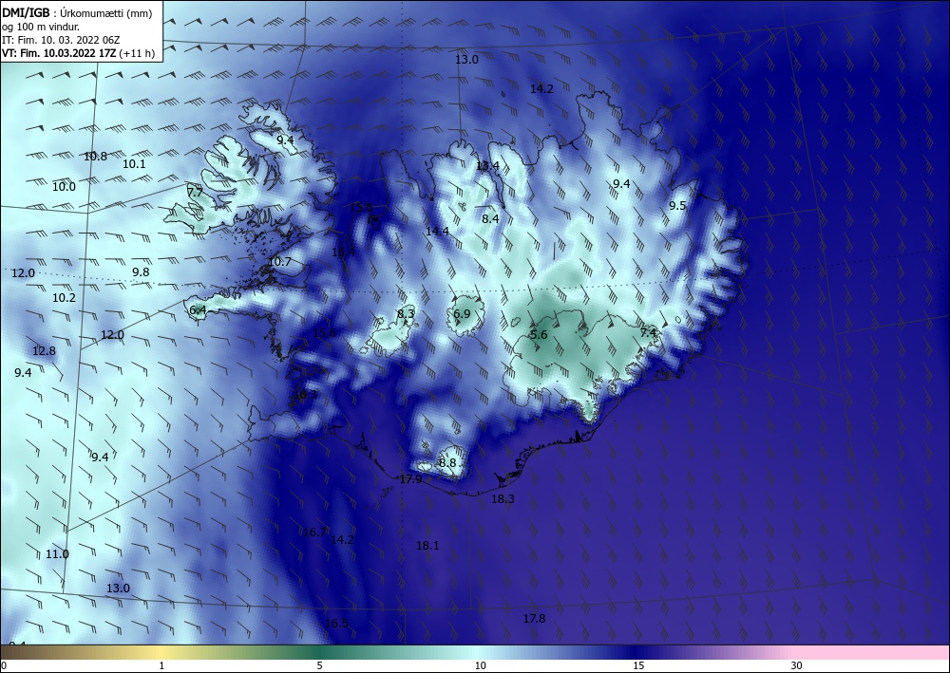
Task: Select the 11.0 value label
Action: point(57,554)
